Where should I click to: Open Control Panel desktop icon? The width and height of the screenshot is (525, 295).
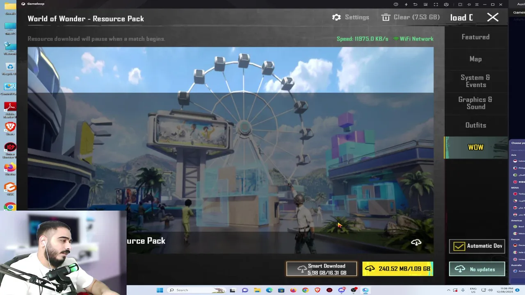10,88
